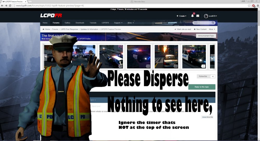The width and height of the screenshot is (260, 141).
Task: Click carousel next arrow
Action: pos(212,57)
